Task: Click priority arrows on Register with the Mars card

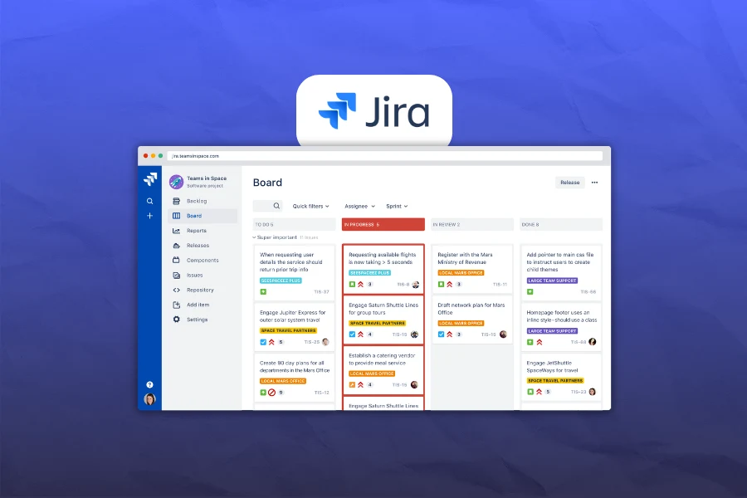Action: [449, 285]
